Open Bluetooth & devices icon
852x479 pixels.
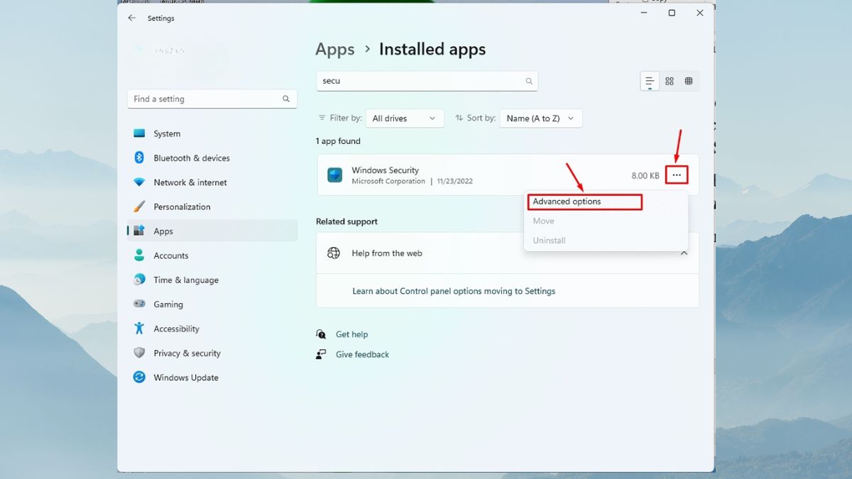[x=139, y=158]
